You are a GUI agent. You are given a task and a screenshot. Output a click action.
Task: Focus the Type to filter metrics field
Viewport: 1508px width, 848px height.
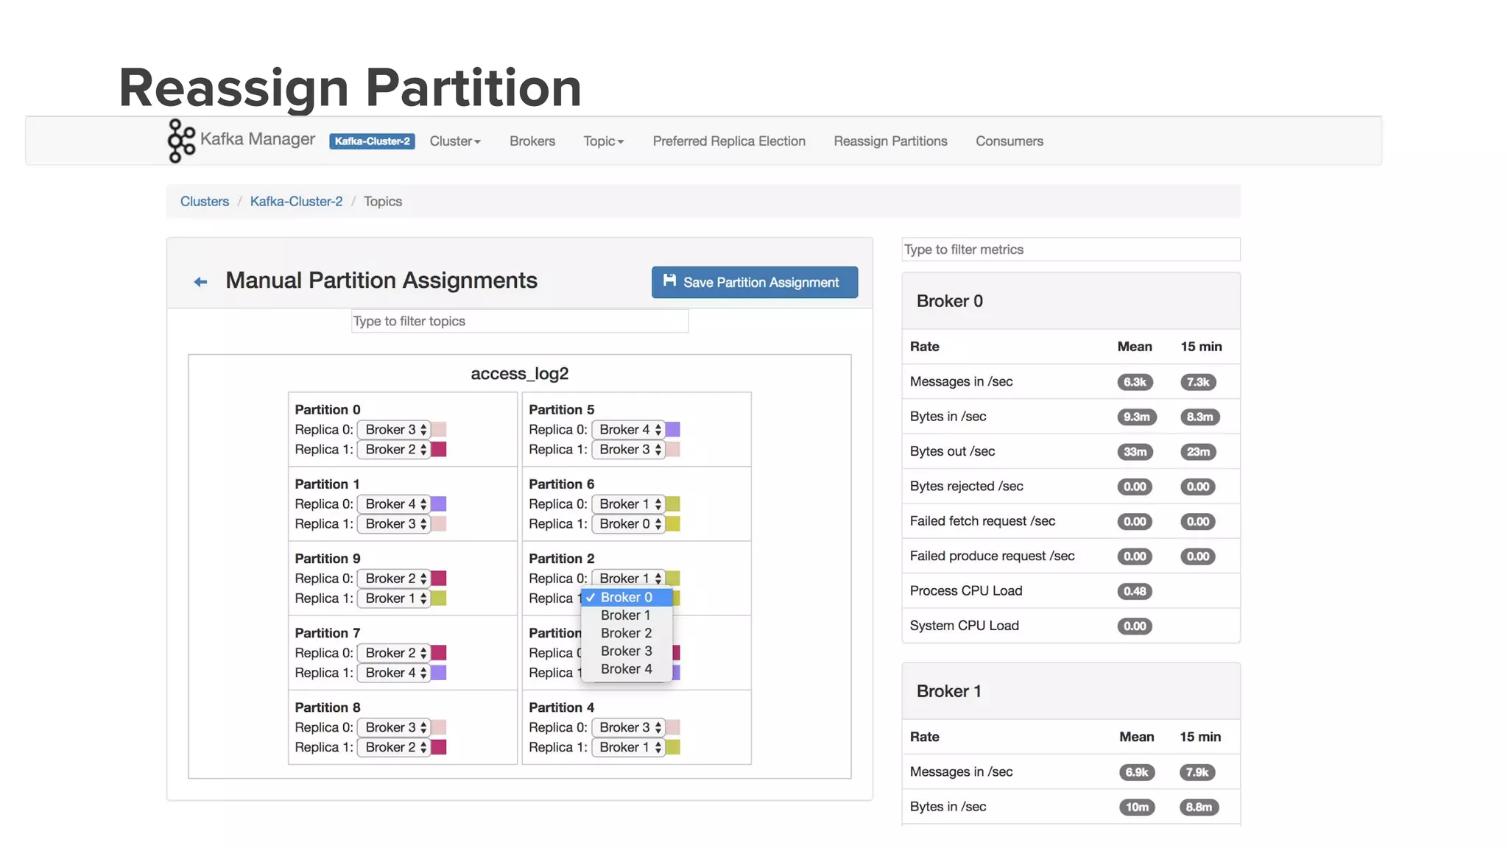tap(1071, 250)
